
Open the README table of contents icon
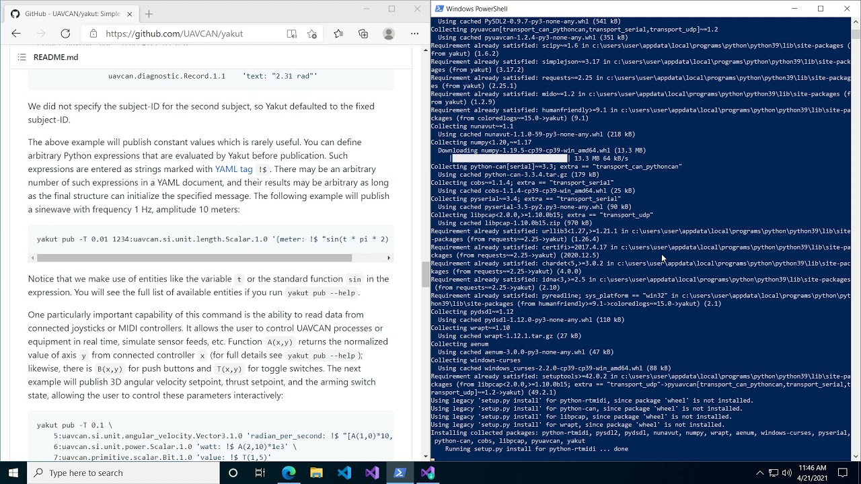[x=22, y=57]
